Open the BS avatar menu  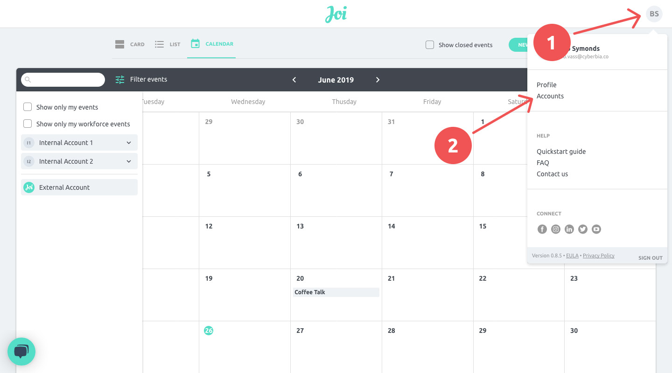point(654,14)
